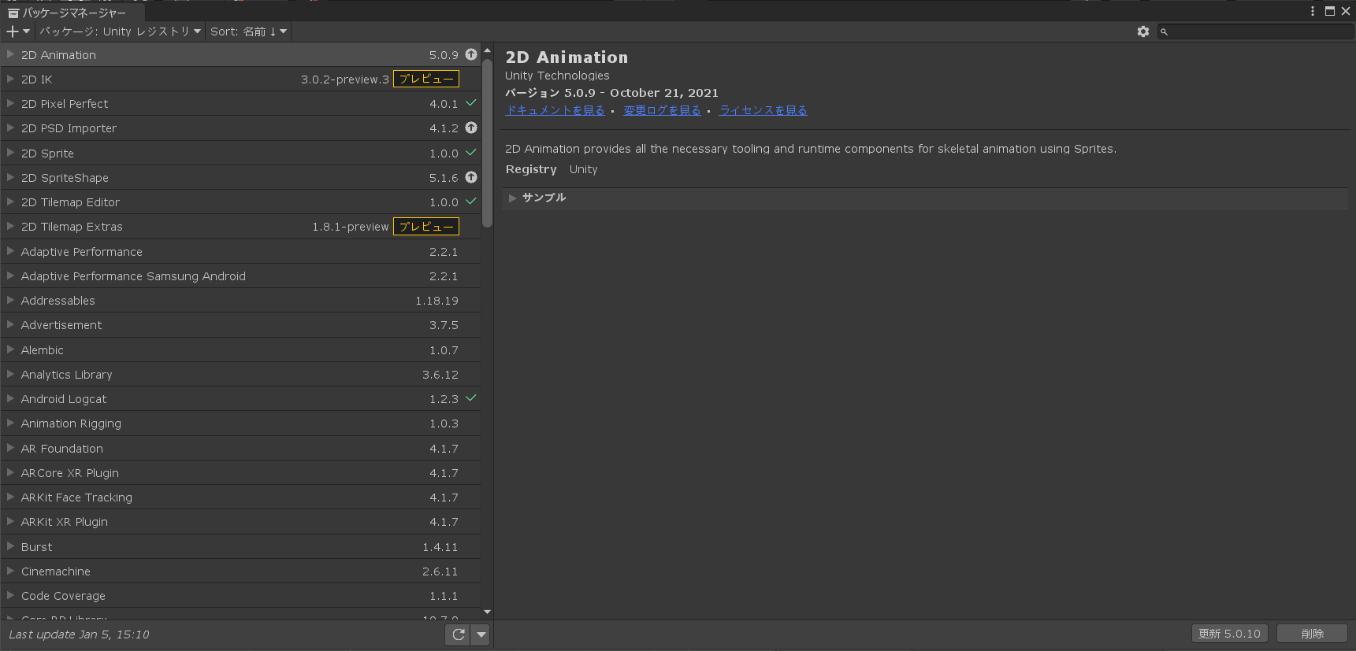Click the add package plus button
1356x651 pixels.
[17, 31]
